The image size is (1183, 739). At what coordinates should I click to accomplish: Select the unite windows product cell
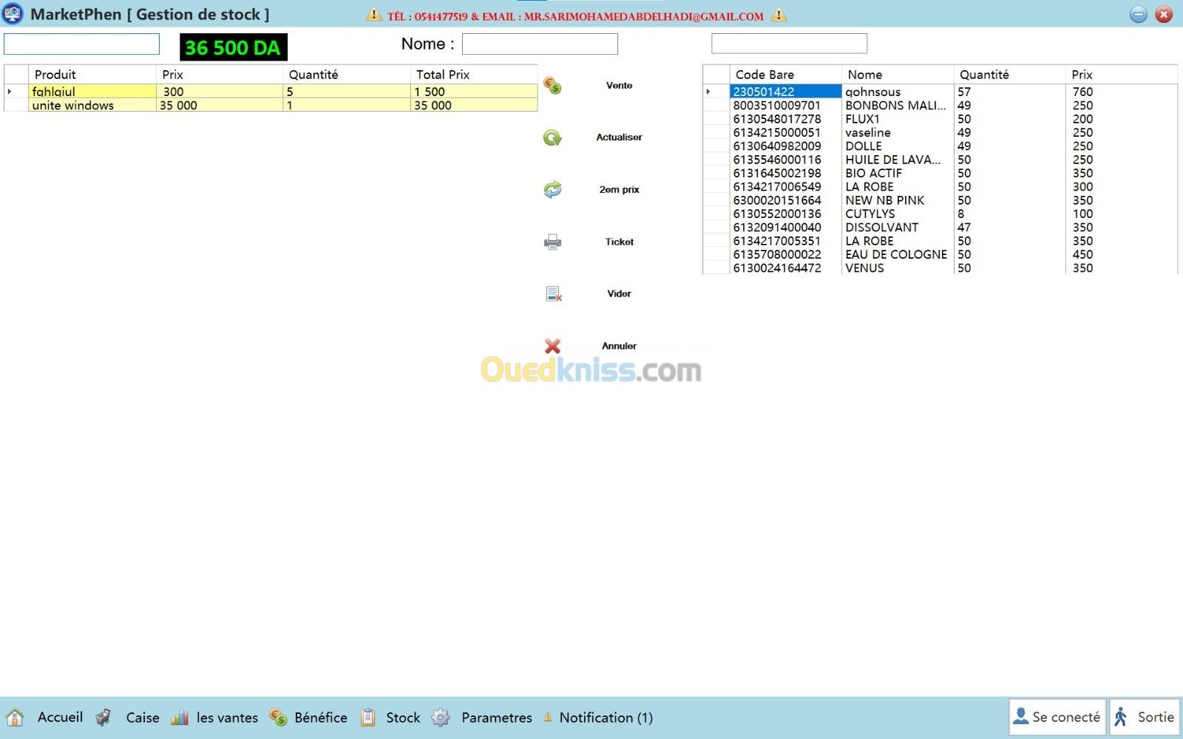(x=92, y=106)
